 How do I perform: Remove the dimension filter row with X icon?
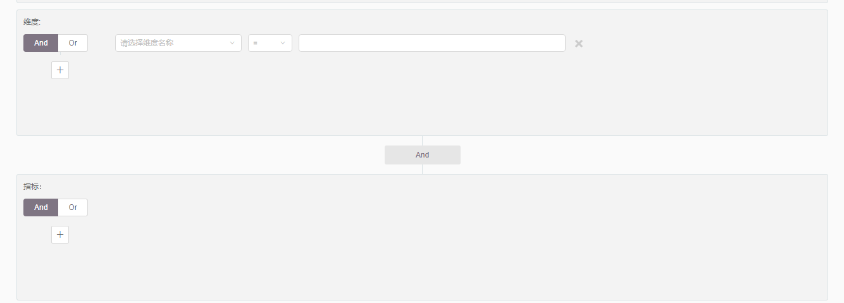pos(578,44)
